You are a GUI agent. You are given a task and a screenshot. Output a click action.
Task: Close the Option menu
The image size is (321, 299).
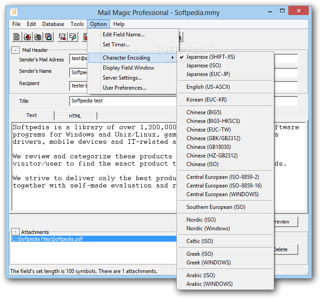pyautogui.click(x=99, y=24)
